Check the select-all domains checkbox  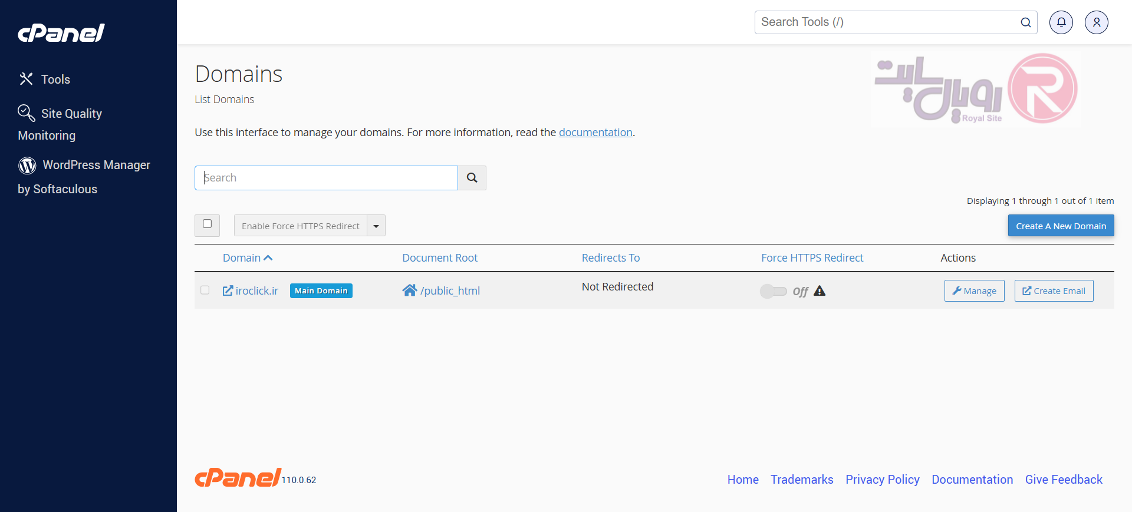tap(207, 224)
